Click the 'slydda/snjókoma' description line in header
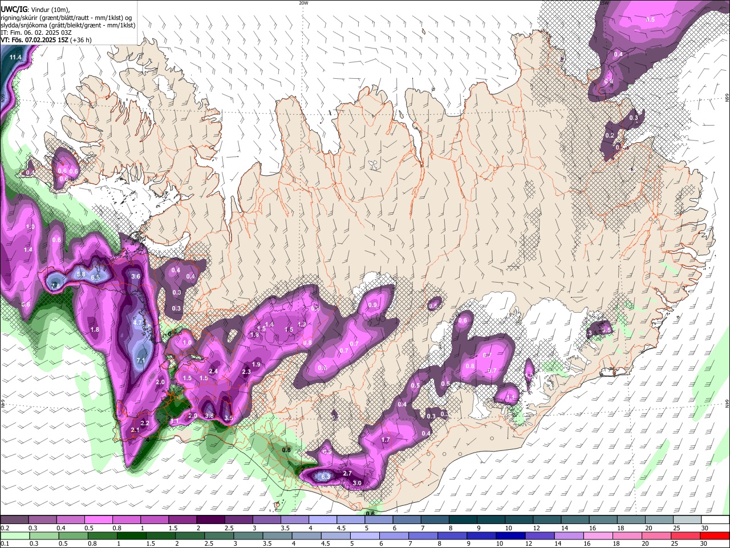This screenshot has width=730, height=548. [x=68, y=25]
